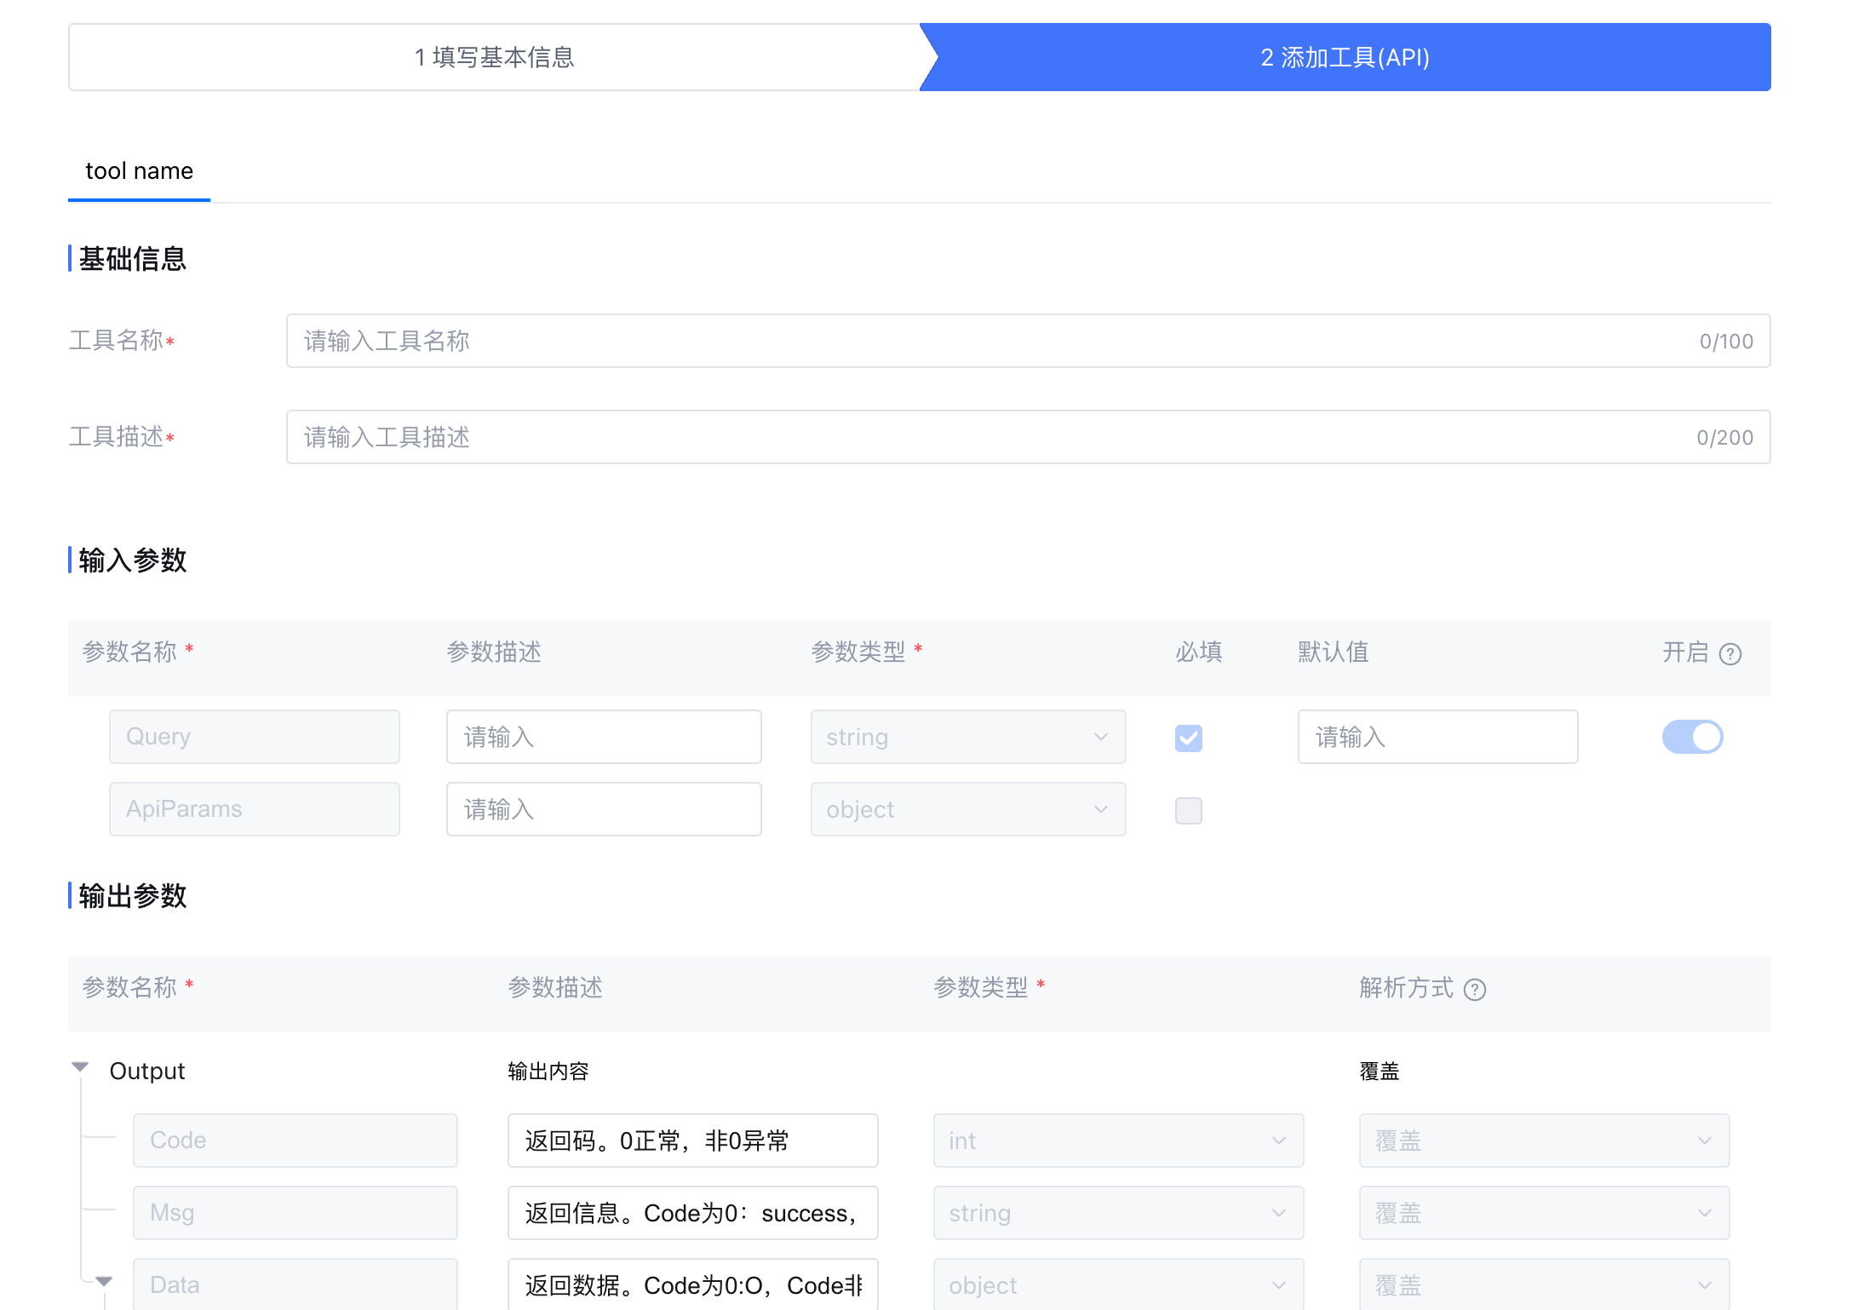The image size is (1853, 1310).
Task: Switch to the tool name tab
Action: pos(140,171)
